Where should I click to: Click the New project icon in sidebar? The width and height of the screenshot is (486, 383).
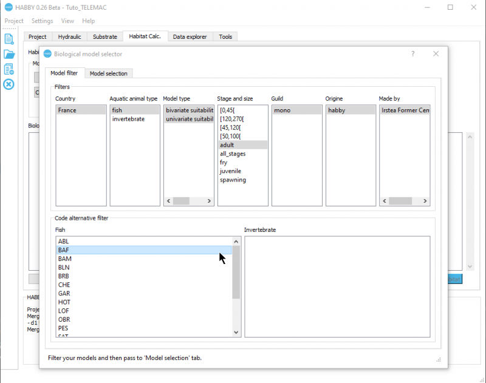pos(9,39)
